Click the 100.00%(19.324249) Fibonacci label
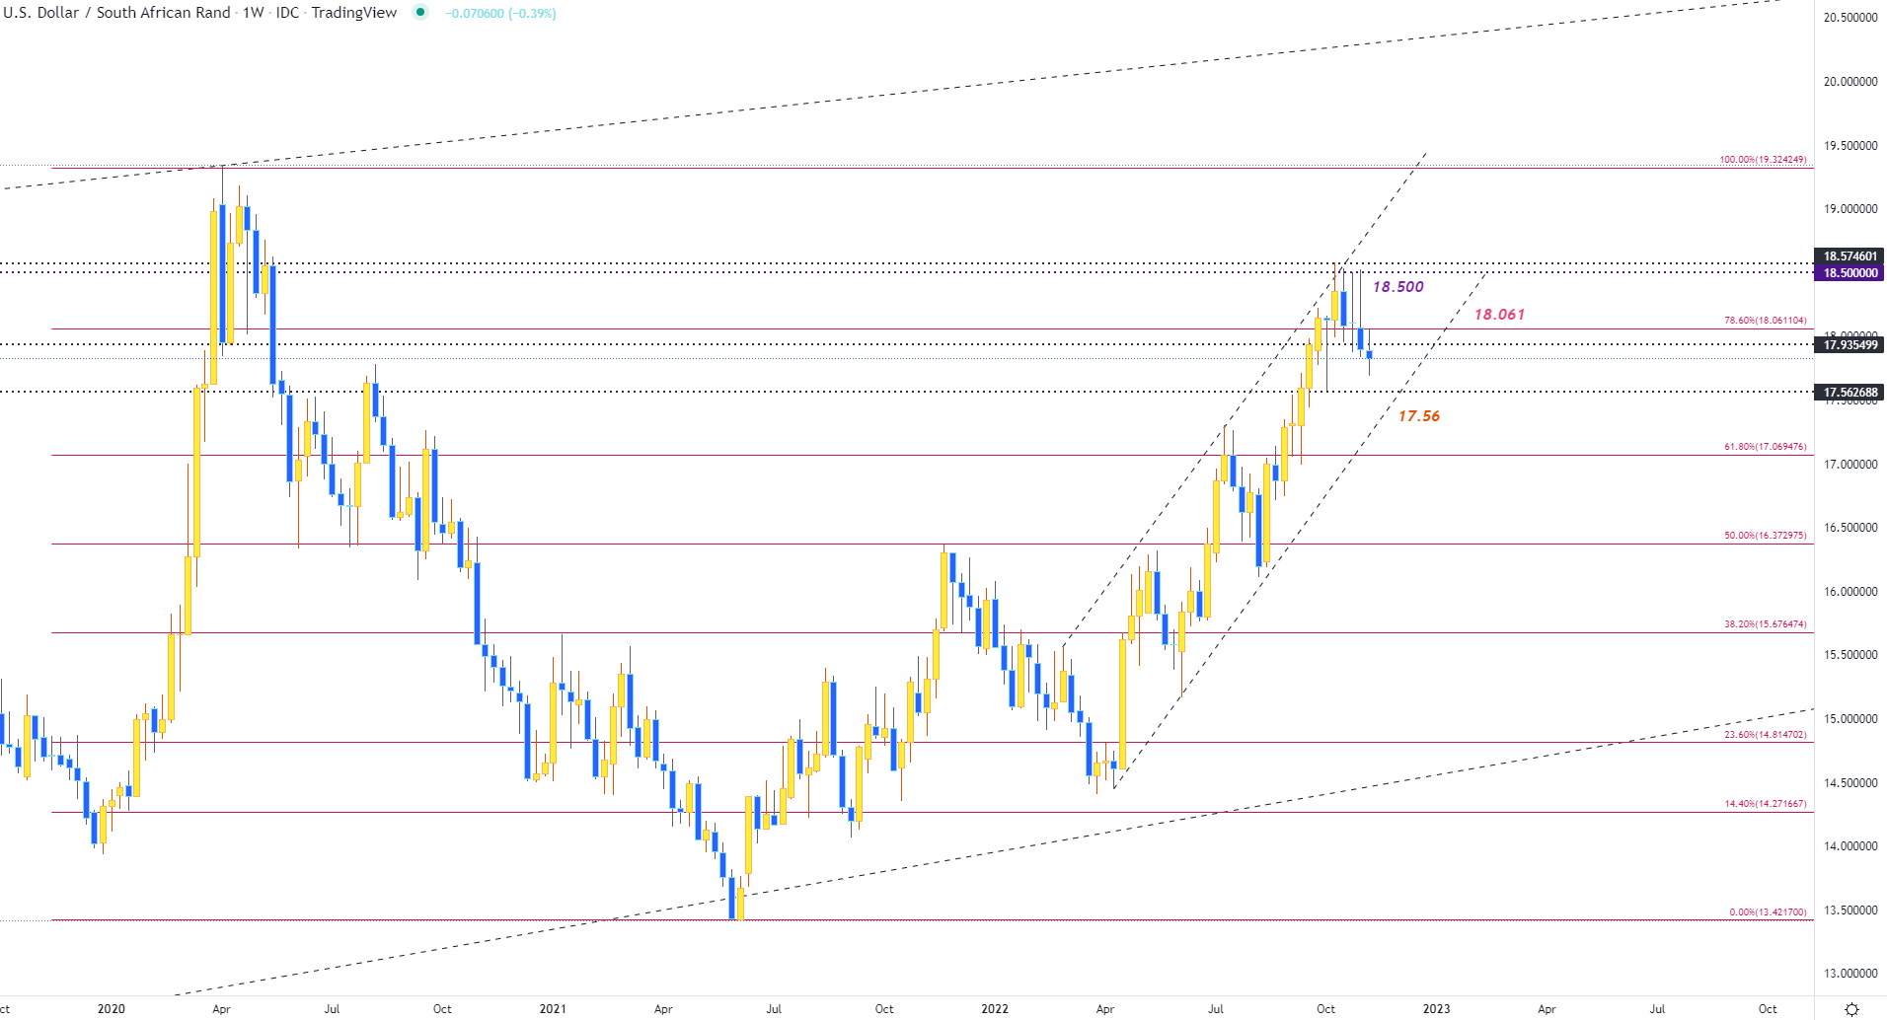Screen dimensions: 1887x1020 (1763, 160)
